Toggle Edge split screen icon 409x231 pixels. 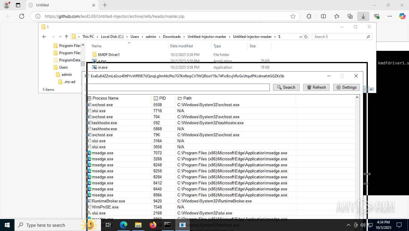[x=323, y=16]
